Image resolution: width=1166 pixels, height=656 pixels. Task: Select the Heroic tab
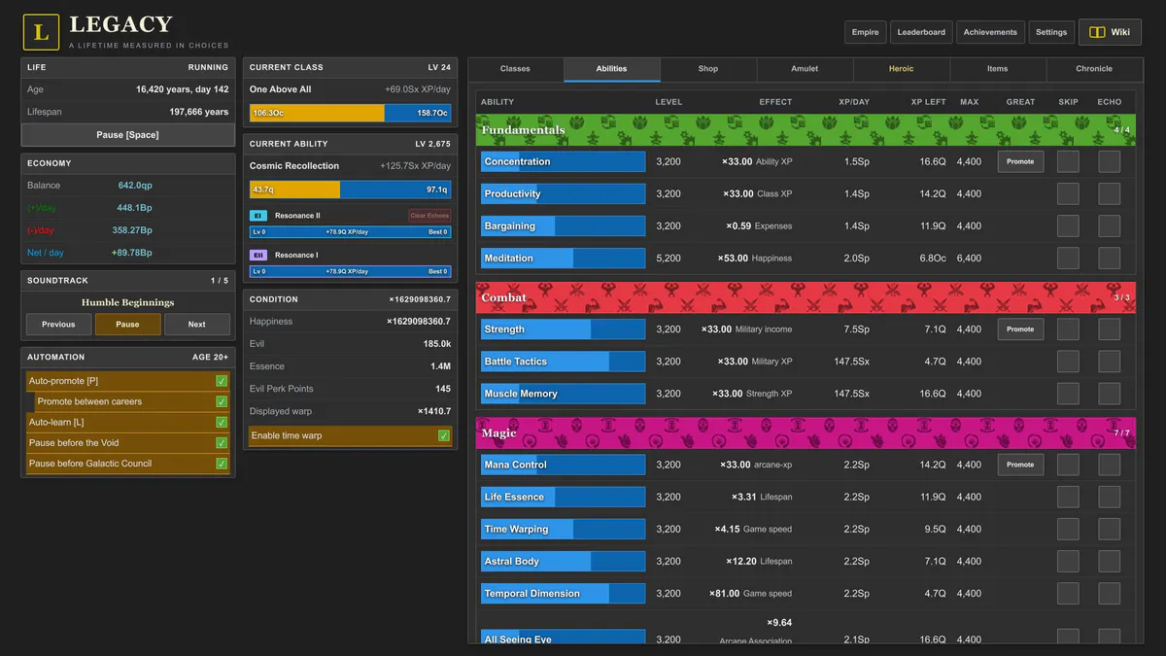point(901,69)
